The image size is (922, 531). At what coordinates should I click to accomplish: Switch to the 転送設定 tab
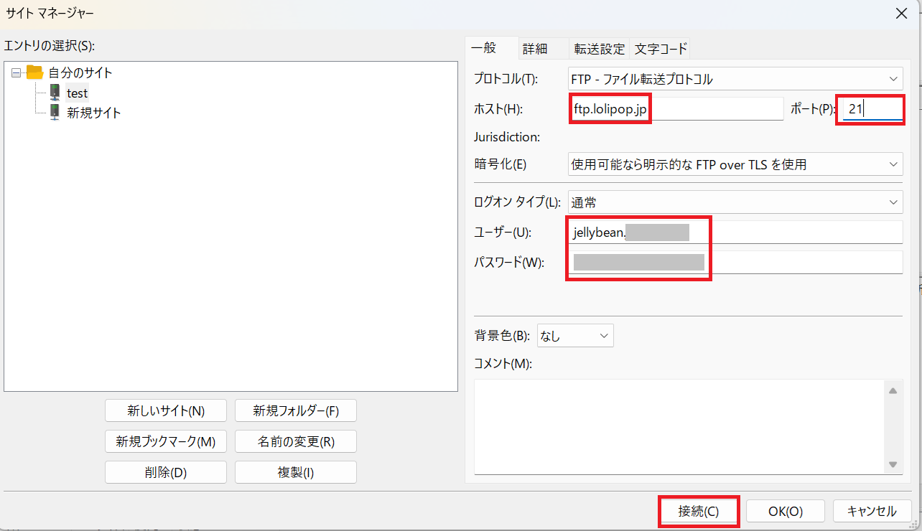[x=599, y=49]
